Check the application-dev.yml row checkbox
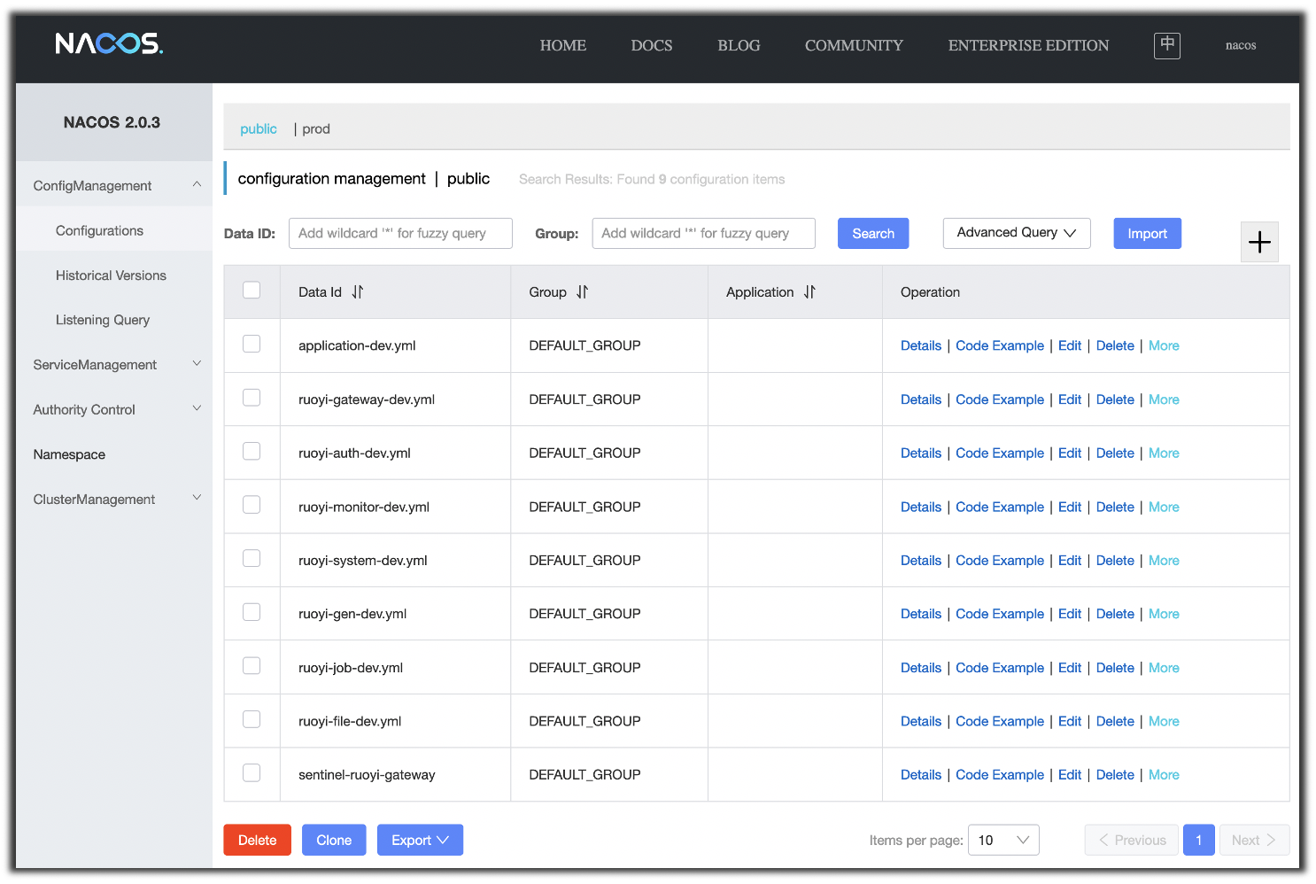 click(252, 344)
